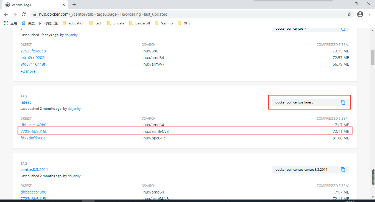
Task: Reload the current page
Action: point(24,14)
